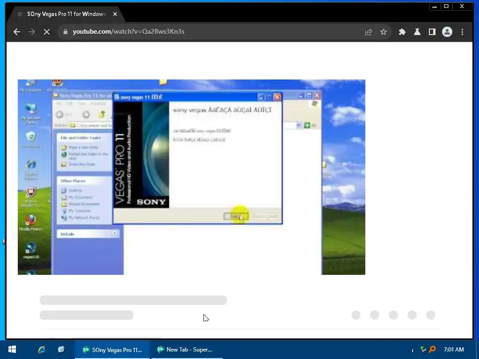Share this page using the share icon

pyautogui.click(x=369, y=32)
